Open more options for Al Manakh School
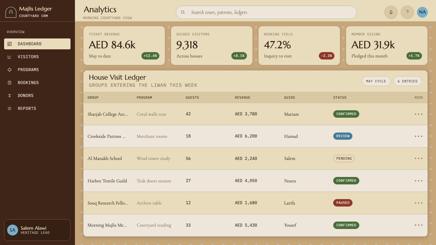The height and width of the screenshot is (245, 436). point(419,158)
